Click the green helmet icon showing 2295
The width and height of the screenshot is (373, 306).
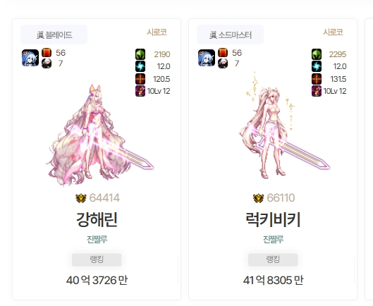pos(317,54)
